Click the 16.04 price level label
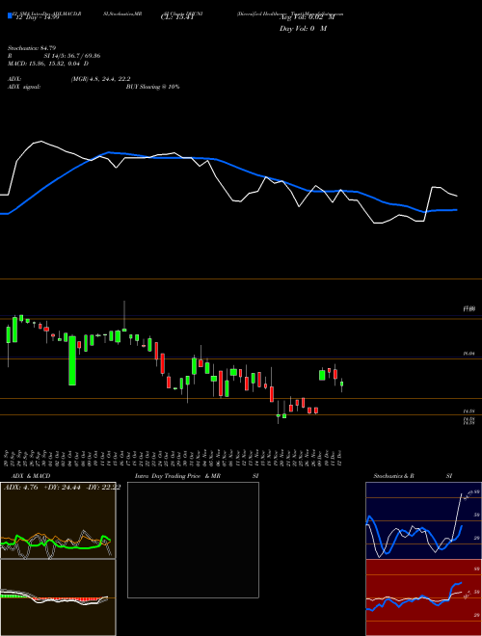This screenshot has height=636, width=482. point(469,354)
